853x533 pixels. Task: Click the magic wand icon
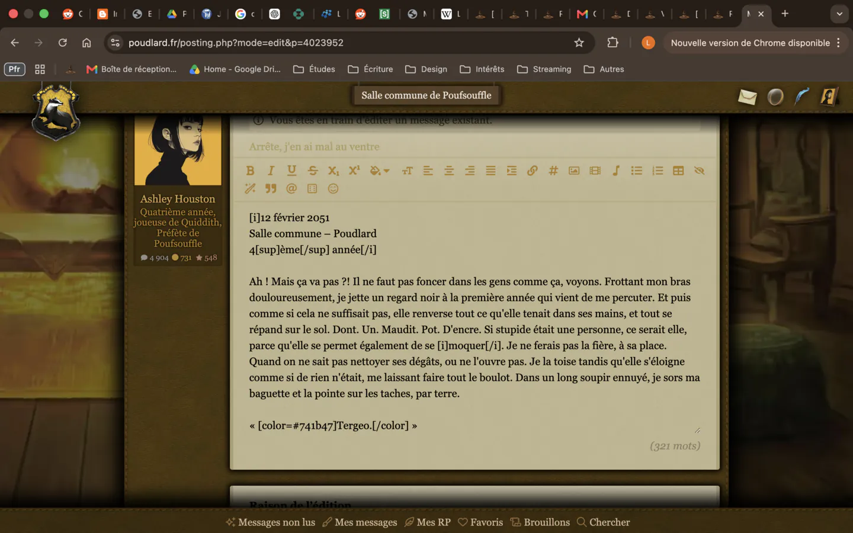click(250, 188)
